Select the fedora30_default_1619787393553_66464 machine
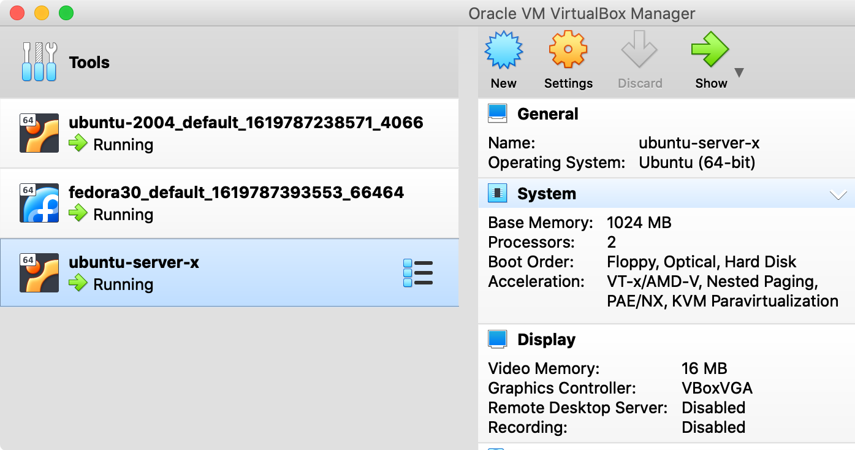Screen dimensions: 855x450 236,193
